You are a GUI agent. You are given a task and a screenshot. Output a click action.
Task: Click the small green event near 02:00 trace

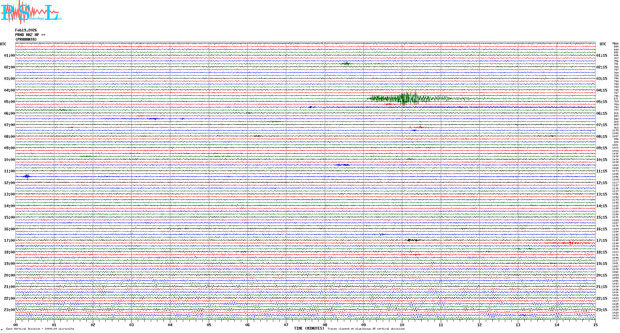point(347,64)
